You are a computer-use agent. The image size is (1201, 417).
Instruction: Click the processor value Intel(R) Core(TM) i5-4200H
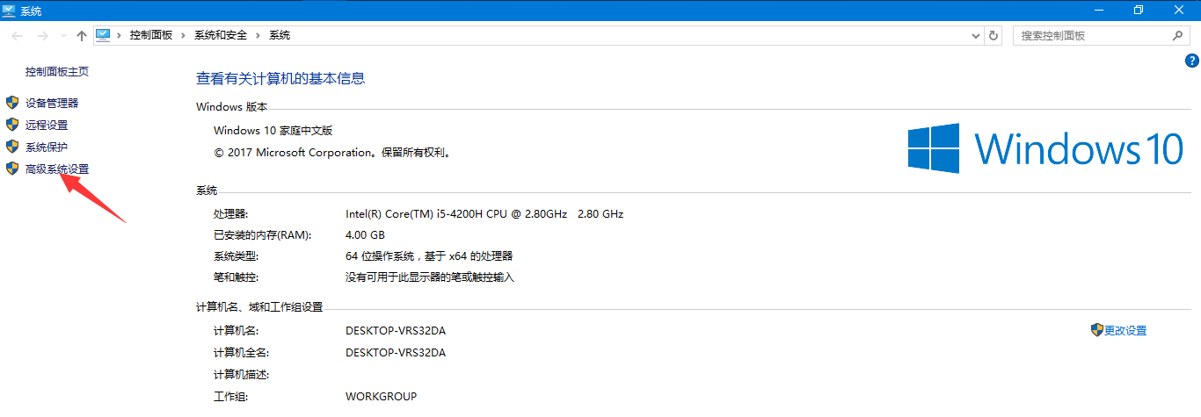tap(484, 214)
